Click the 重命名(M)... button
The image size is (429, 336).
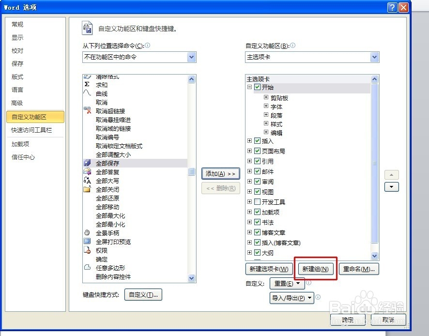(x=359, y=269)
